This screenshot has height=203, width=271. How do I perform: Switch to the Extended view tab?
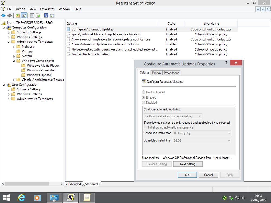tap(75, 184)
